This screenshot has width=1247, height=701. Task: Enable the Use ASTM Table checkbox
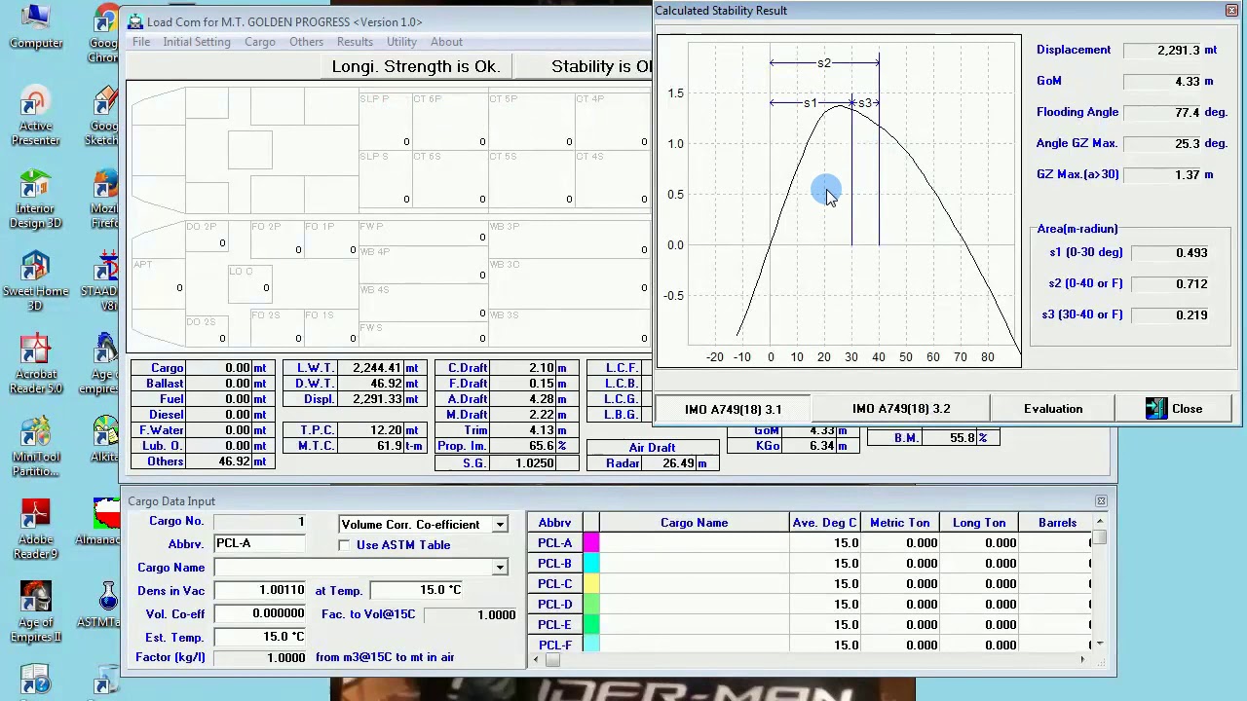[344, 545]
